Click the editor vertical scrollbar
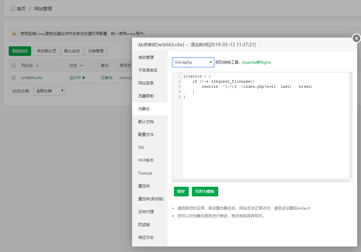This screenshot has width=361, height=252. pos(351,126)
